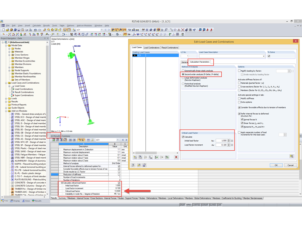Expand the Results folder in navigator
The image size is (302, 226).
pyautogui.click(x=6, y=102)
